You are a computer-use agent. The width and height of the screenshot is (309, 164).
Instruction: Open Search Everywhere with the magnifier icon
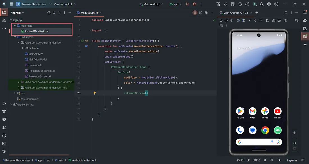[262, 4]
